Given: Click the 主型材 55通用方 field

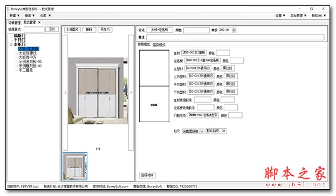Looking at the screenshot, I should (x=198, y=68).
